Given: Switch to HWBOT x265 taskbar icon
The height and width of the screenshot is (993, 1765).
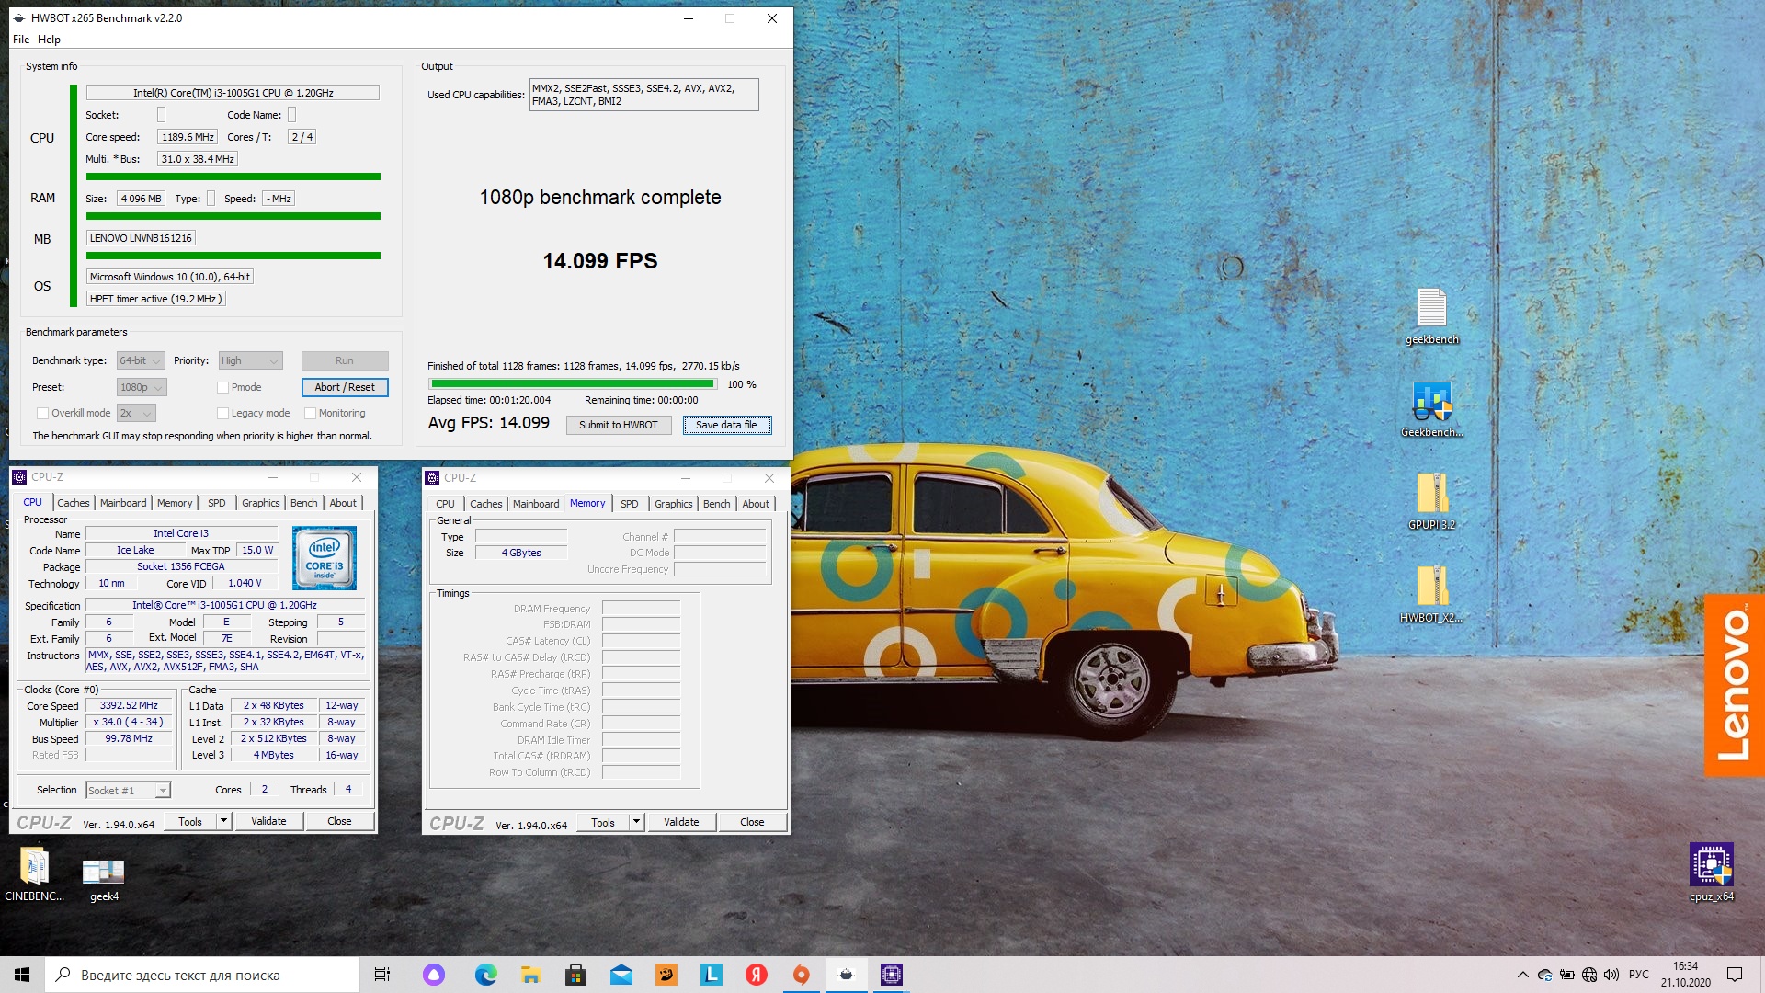Looking at the screenshot, I should click(x=846, y=975).
